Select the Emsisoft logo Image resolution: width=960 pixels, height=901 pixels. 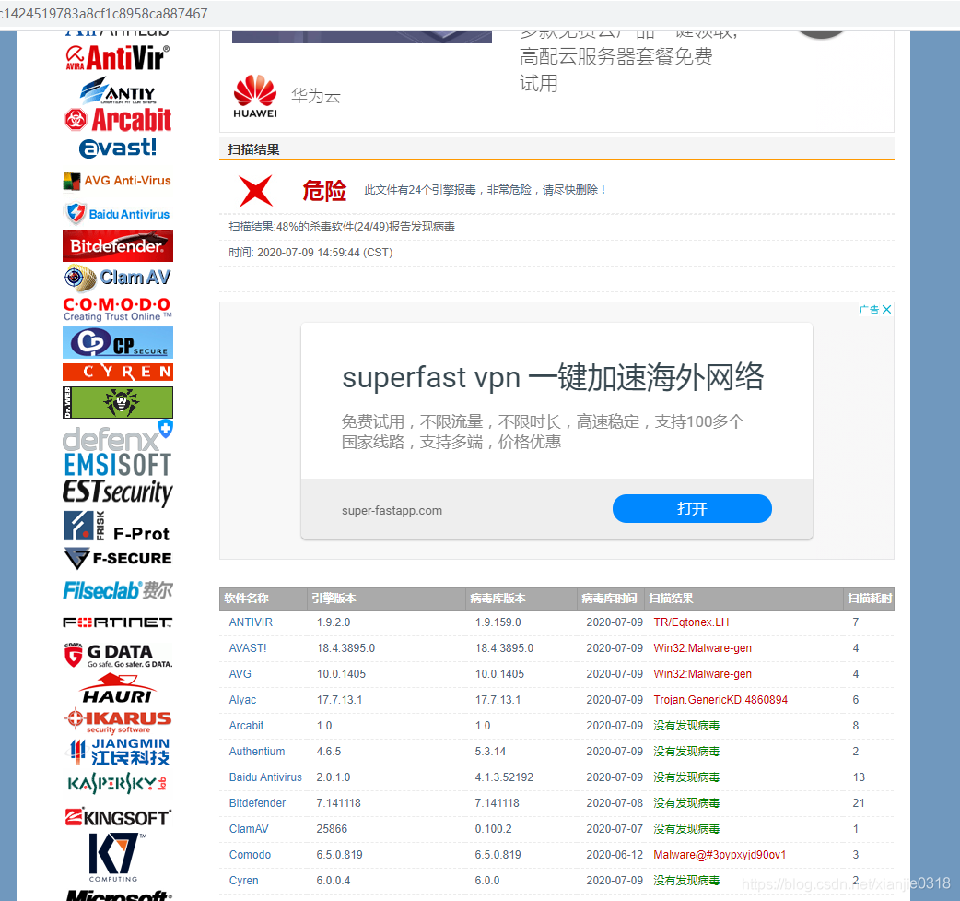118,465
